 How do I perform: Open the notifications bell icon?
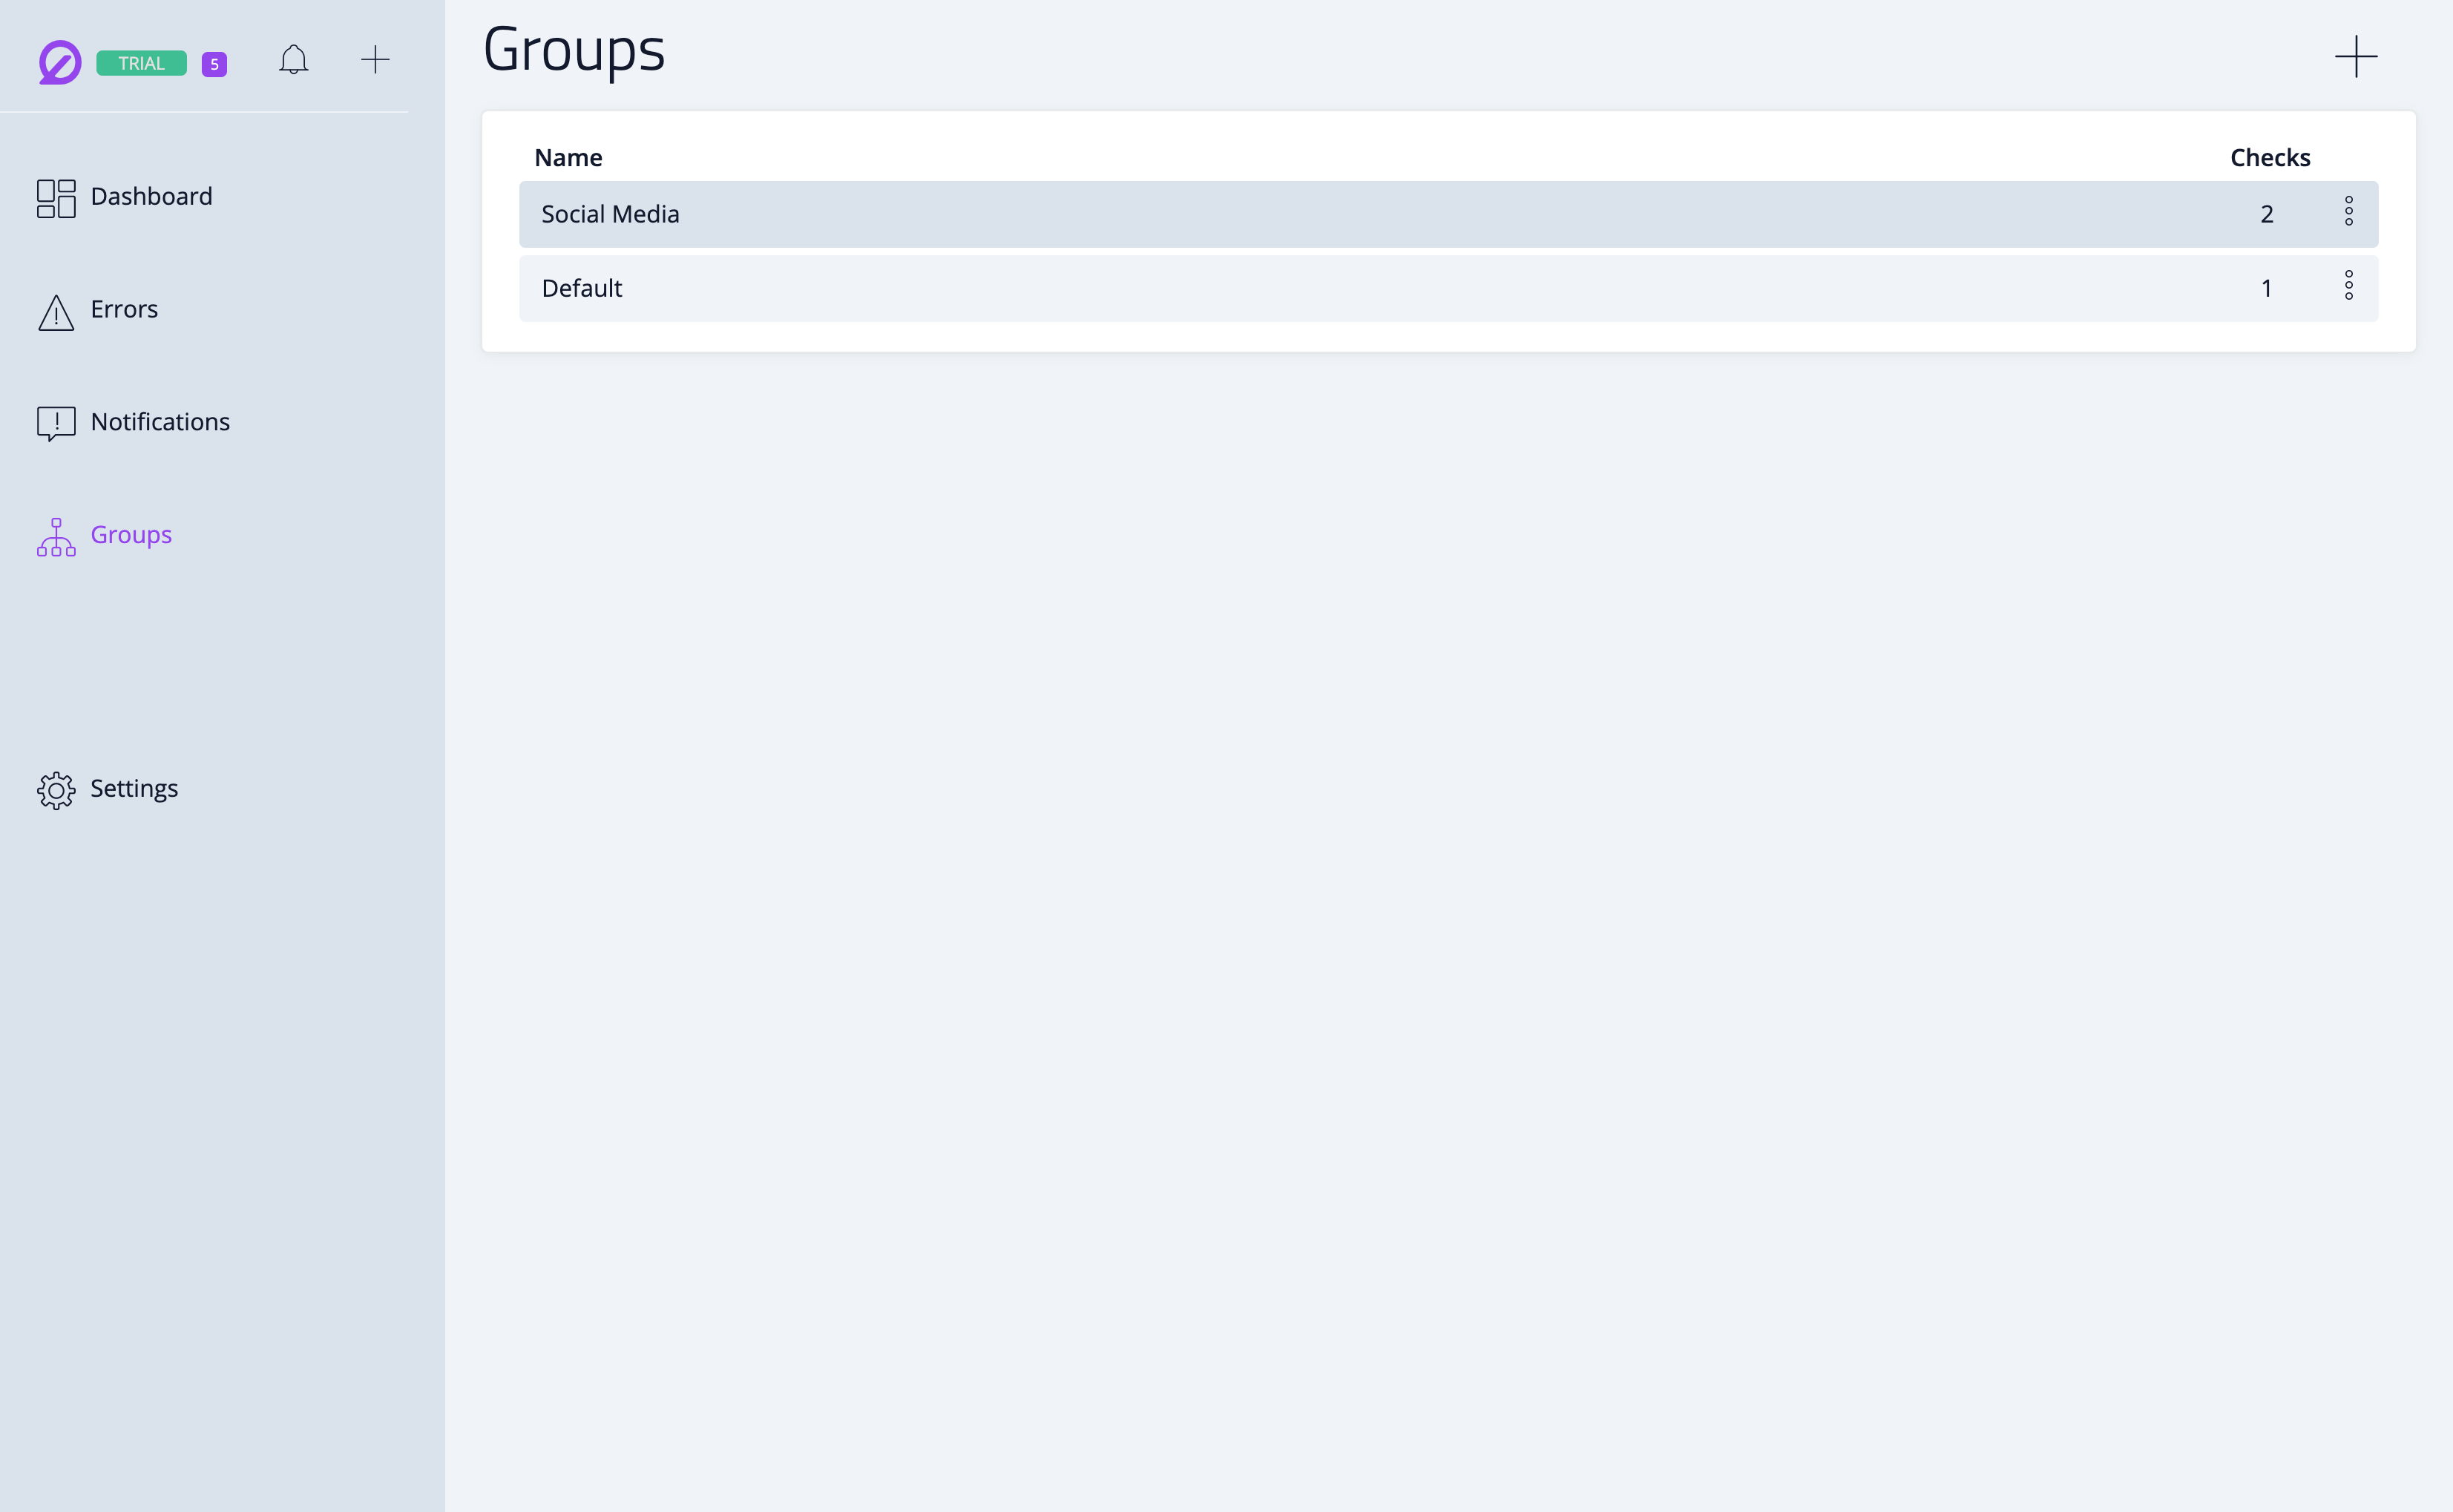[x=293, y=60]
